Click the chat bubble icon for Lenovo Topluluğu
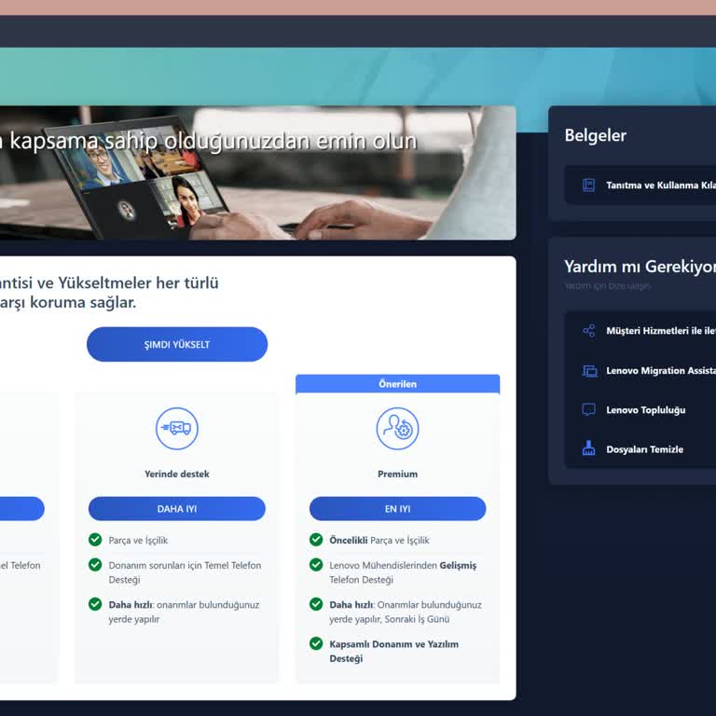This screenshot has height=716, width=716. [588, 409]
